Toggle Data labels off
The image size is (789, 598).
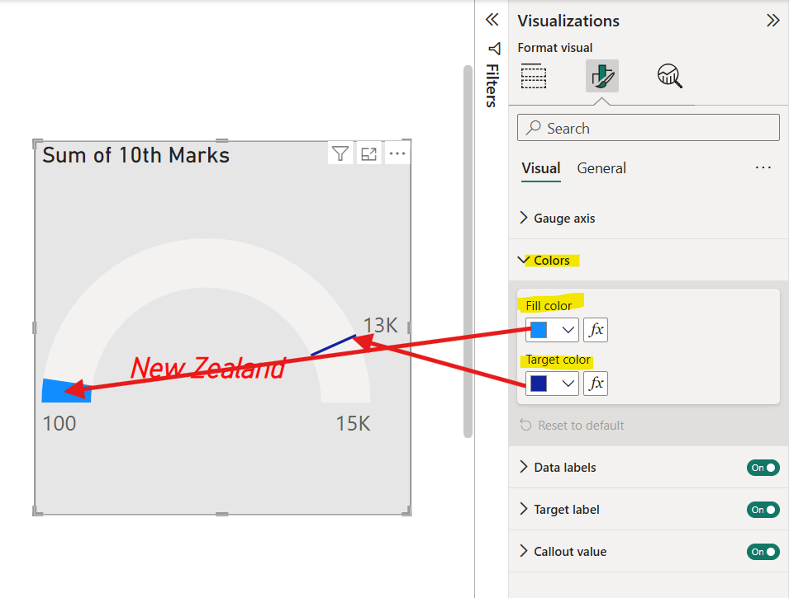[762, 468]
